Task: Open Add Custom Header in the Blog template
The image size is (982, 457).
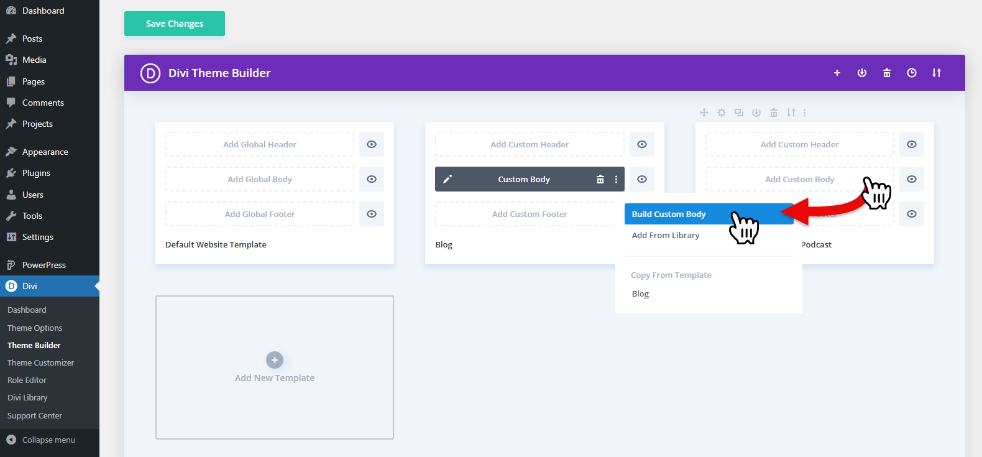Action: [530, 144]
